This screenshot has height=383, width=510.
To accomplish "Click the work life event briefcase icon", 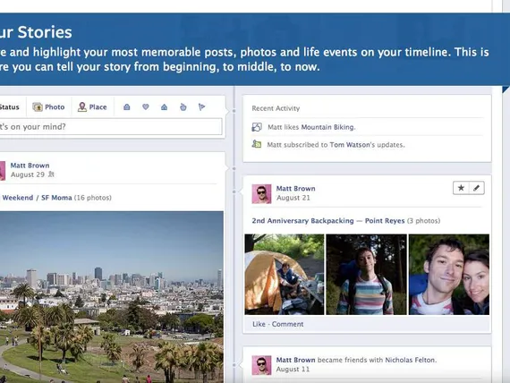I will coord(127,106).
